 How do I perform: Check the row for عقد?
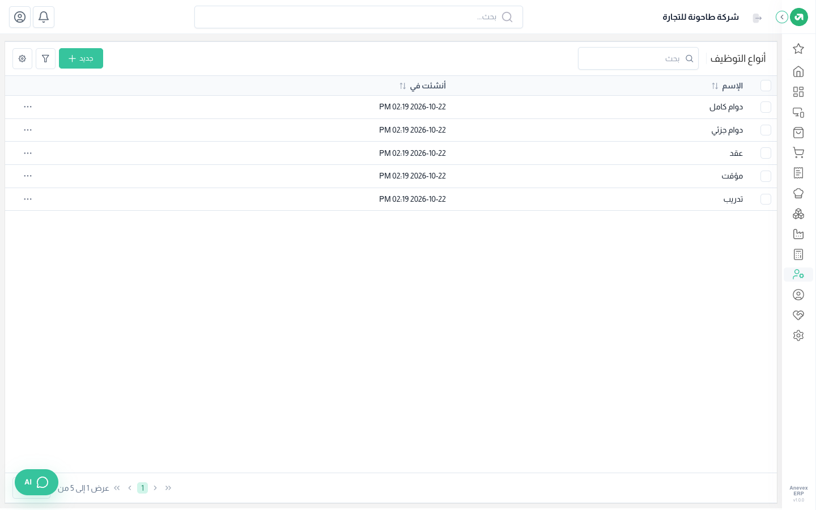click(766, 153)
